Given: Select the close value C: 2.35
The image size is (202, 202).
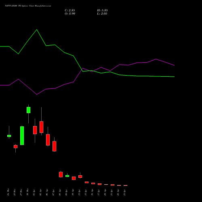Looking at the screenshot, I should pyautogui.click(x=70, y=10).
